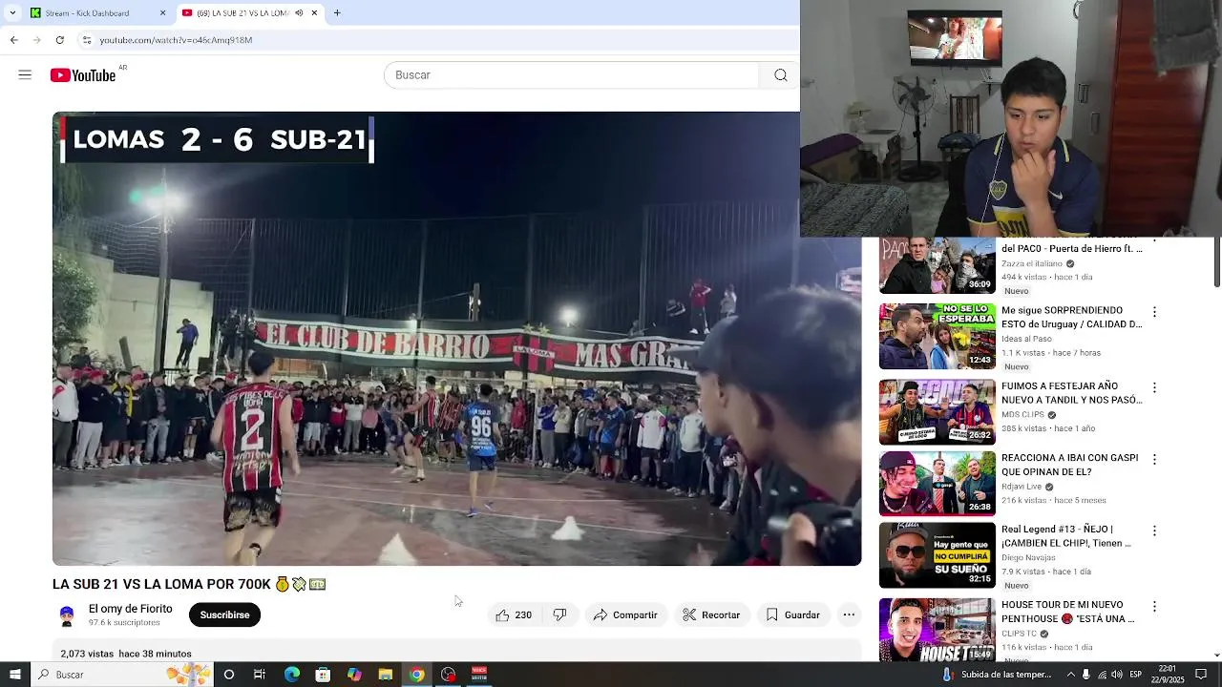Viewport: 1222px width, 687px height.
Task: Show hidden system tray icons
Action: coord(1069,675)
